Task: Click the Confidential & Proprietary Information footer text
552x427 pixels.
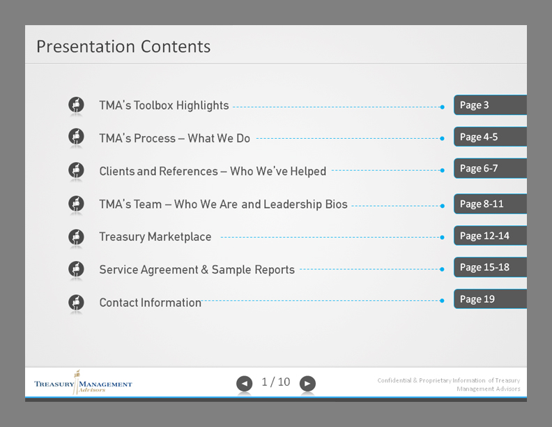Action: click(x=449, y=384)
